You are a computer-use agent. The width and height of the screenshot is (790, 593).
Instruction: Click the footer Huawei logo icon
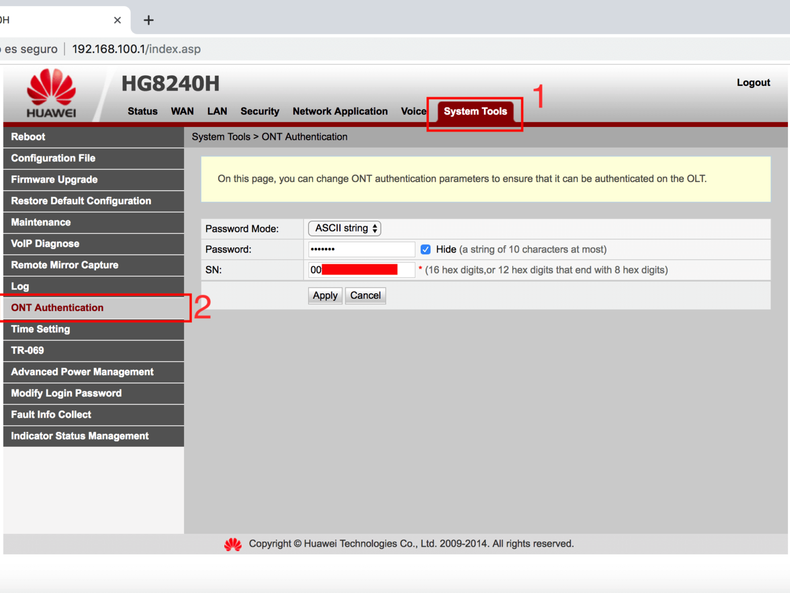[233, 544]
